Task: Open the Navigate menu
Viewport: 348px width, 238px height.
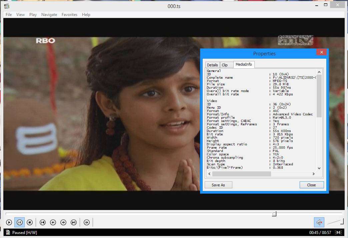Action: coord(49,15)
